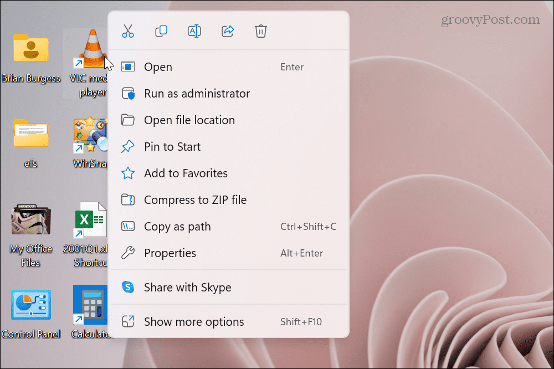Viewport: 554px width, 369px height.
Task: Select the Brian Burgess user folder icon
Action: pyautogui.click(x=31, y=48)
